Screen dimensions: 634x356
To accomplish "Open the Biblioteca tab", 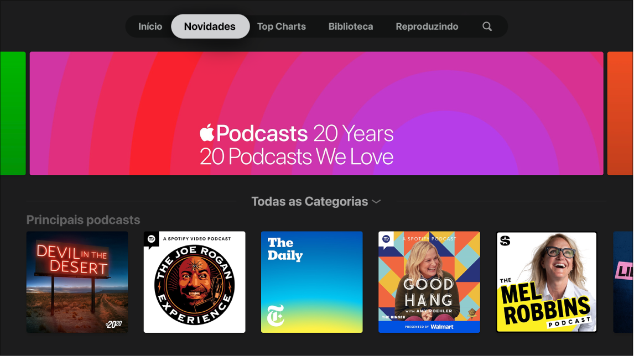I will coord(350,26).
